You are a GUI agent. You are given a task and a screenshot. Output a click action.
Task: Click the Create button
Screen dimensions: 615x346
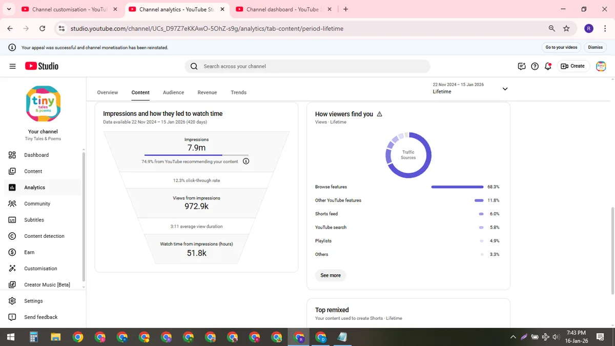pyautogui.click(x=573, y=66)
